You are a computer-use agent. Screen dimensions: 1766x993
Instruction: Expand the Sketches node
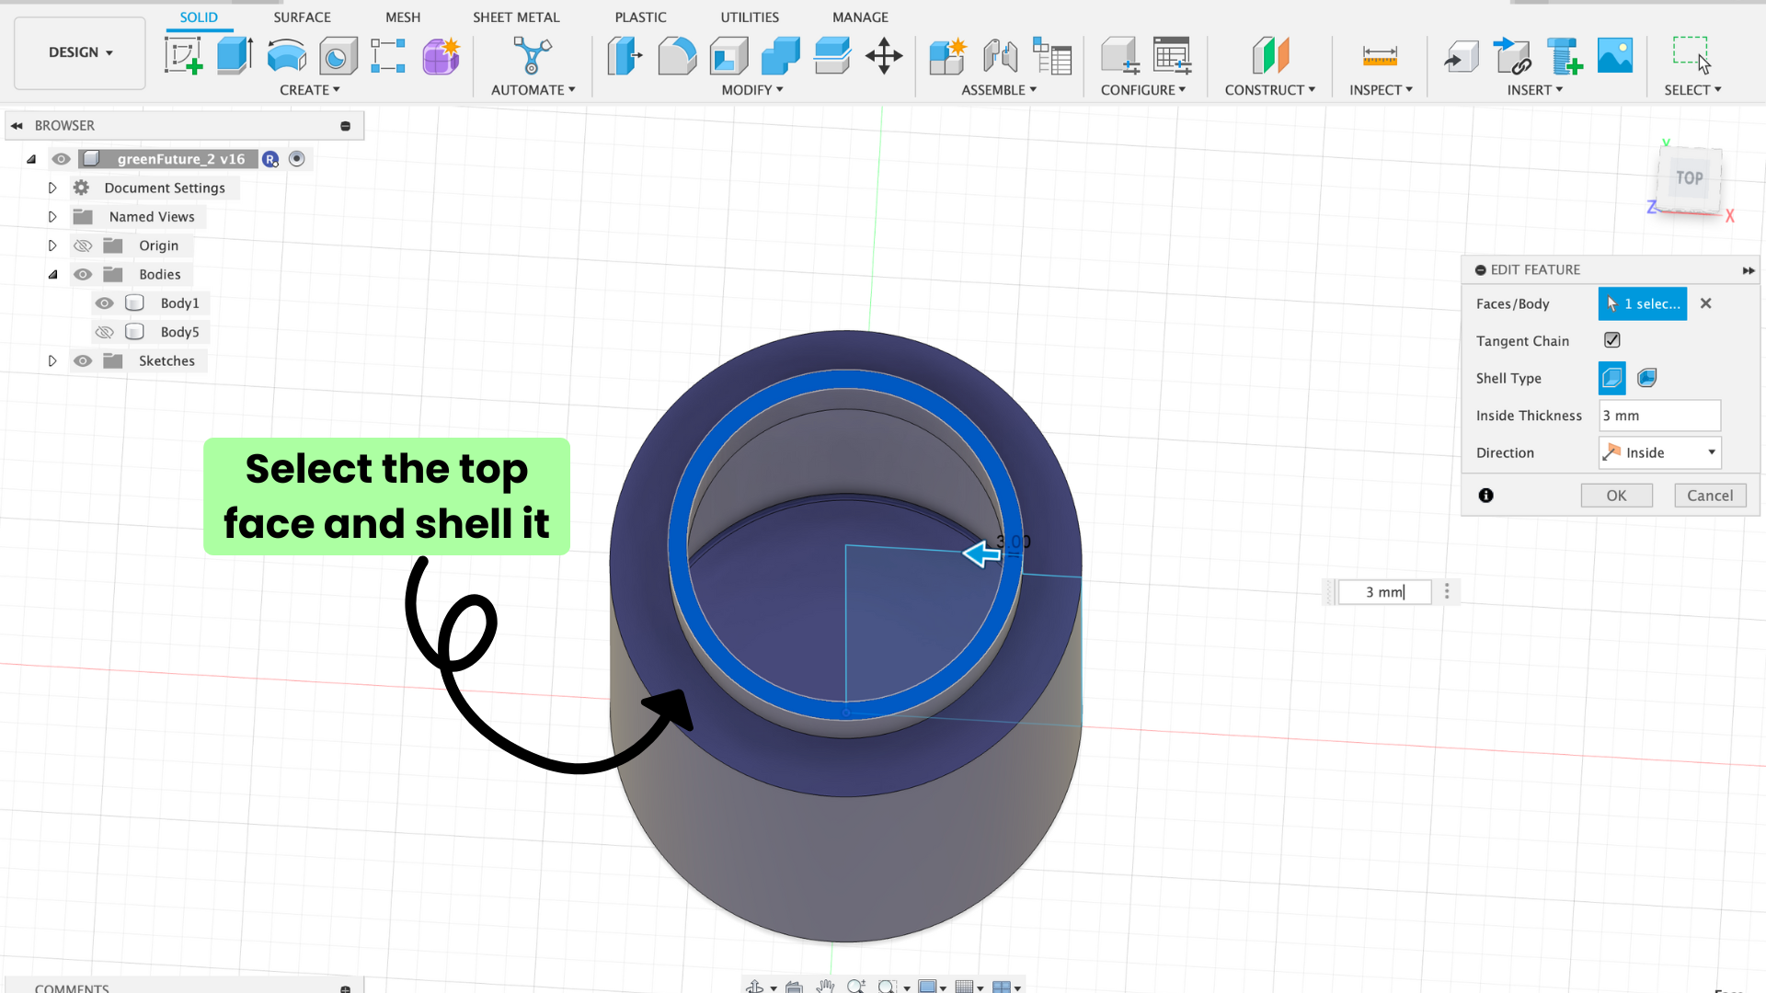click(x=52, y=360)
